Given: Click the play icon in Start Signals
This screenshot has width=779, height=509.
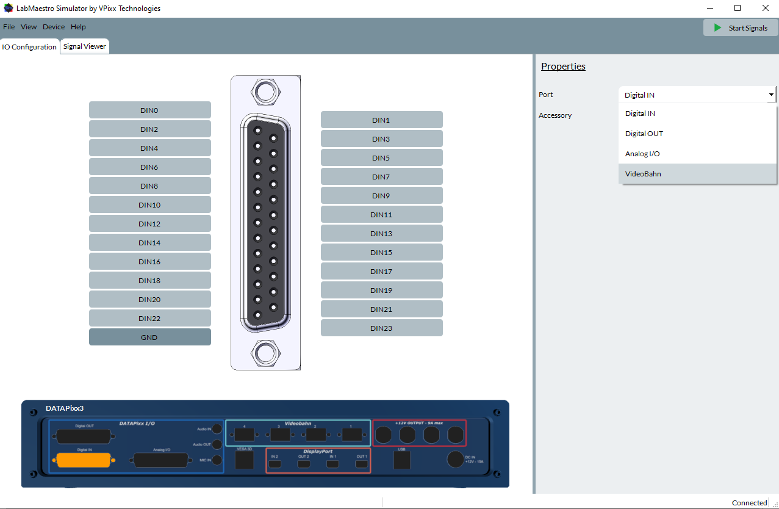Looking at the screenshot, I should pos(718,28).
